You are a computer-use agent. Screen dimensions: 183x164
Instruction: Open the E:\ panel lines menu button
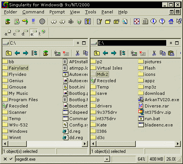tap(171, 43)
